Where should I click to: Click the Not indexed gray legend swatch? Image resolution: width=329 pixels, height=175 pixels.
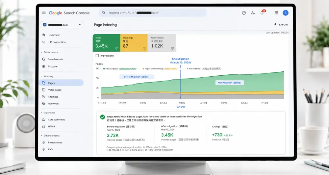[x=188, y=69]
